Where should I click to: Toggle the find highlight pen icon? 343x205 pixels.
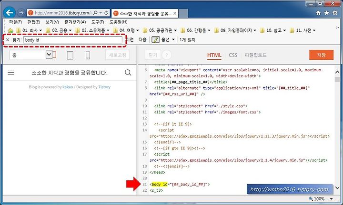click(155, 40)
